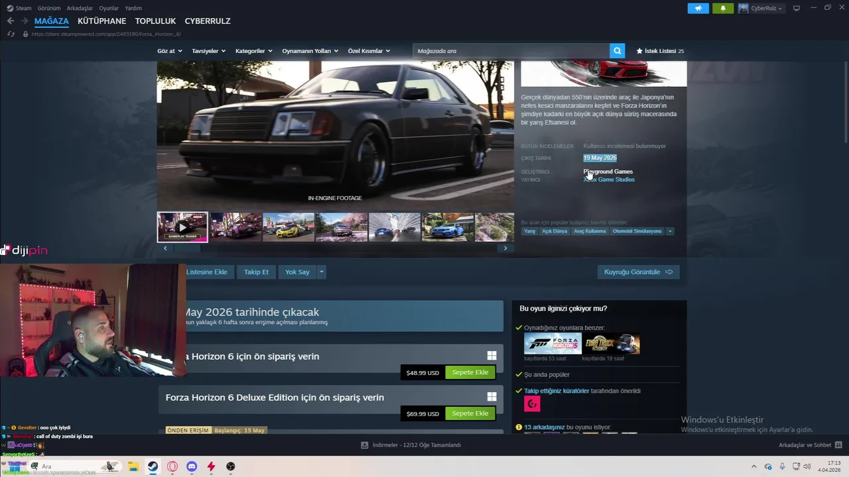Click the page vertical scrollbar
The image size is (849, 477).
(846, 99)
